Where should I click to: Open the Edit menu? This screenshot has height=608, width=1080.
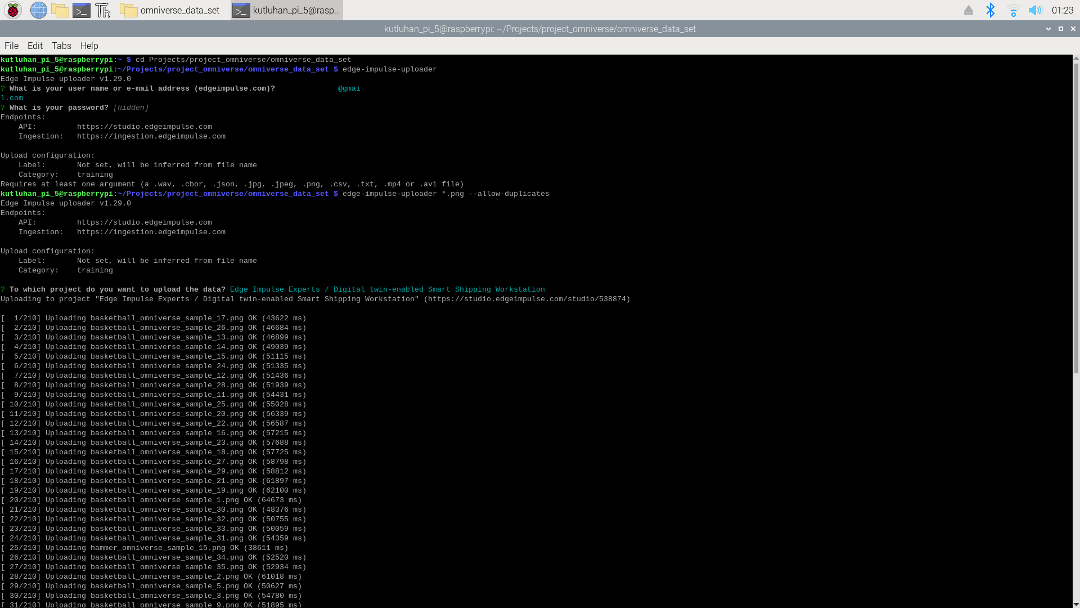point(35,46)
